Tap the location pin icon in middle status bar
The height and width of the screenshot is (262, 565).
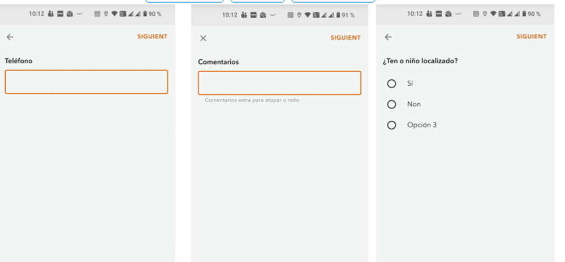[x=299, y=15]
